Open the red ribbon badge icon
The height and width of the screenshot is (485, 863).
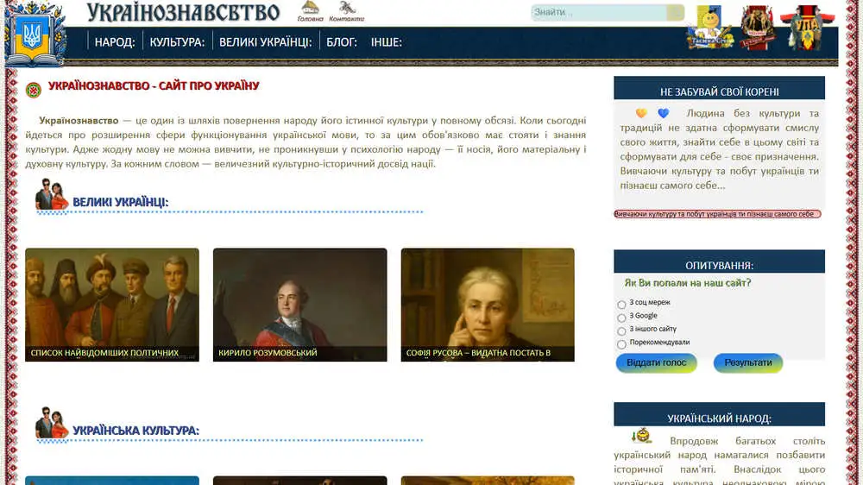pos(758,28)
